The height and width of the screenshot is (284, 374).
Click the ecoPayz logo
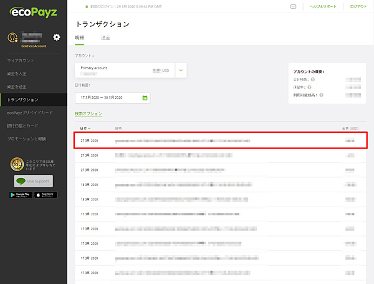[33, 12]
